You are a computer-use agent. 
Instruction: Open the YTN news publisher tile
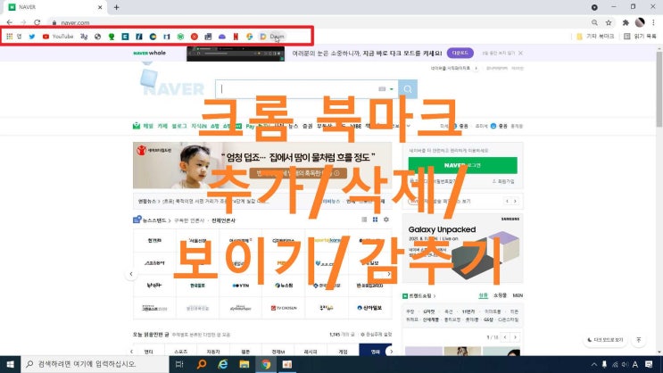point(240,286)
